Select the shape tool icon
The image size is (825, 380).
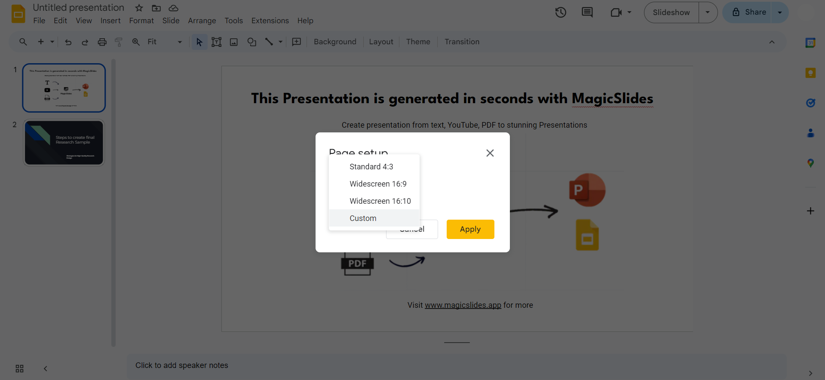(251, 42)
